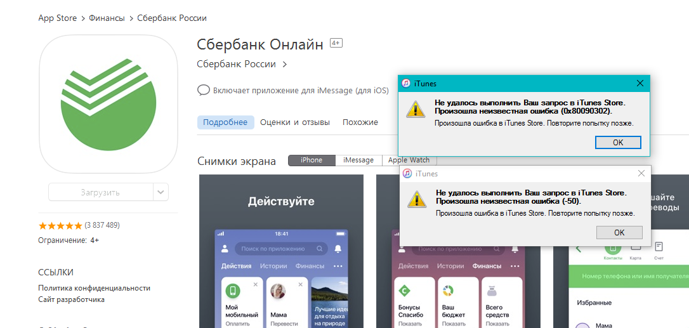Click the Счет icon in the third screenshot
This screenshot has width=689, height=328.
click(659, 247)
